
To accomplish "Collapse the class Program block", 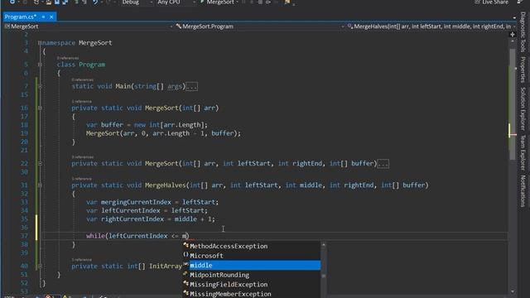I will tap(40, 65).
